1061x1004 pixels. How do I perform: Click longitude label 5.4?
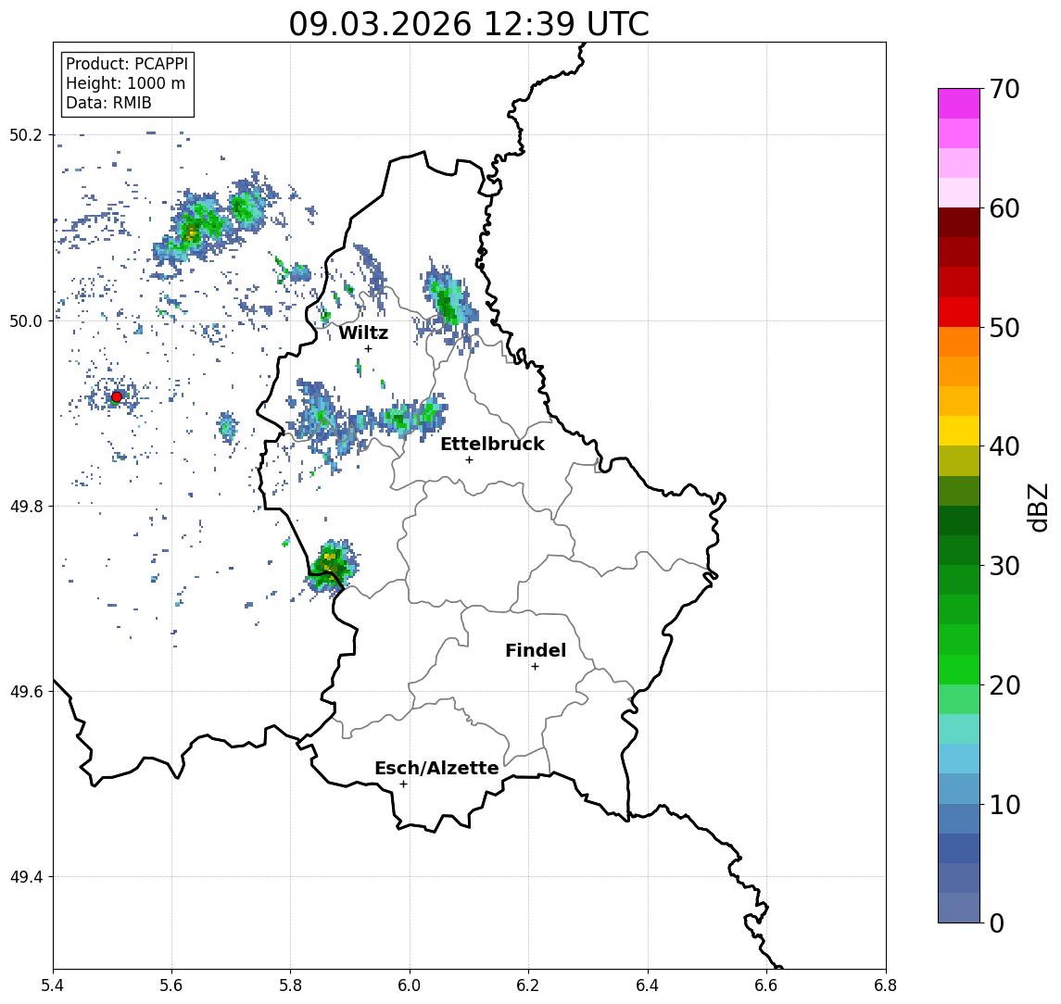[53, 985]
